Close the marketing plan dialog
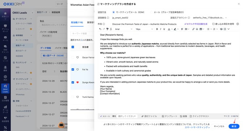 239,4
